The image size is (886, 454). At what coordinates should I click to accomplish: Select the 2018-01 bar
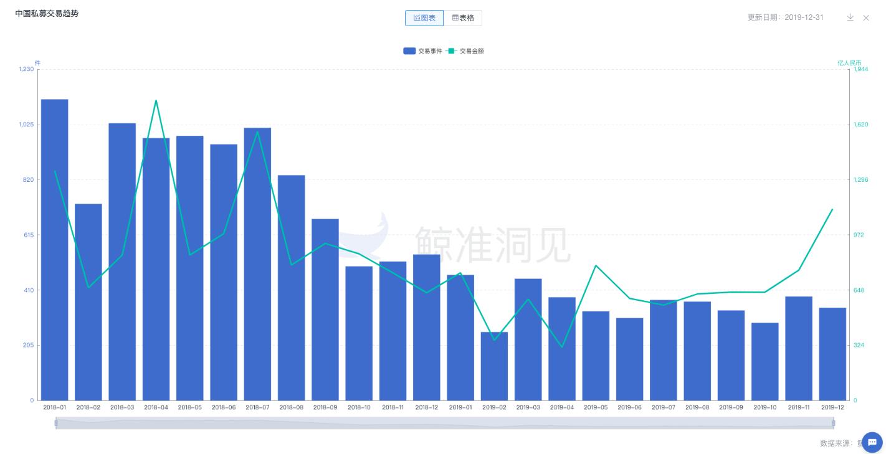click(x=55, y=250)
